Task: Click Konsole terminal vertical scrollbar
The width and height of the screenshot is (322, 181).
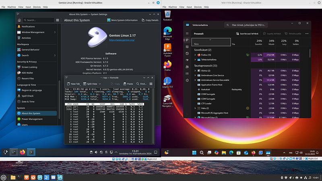Action: click(x=153, y=116)
